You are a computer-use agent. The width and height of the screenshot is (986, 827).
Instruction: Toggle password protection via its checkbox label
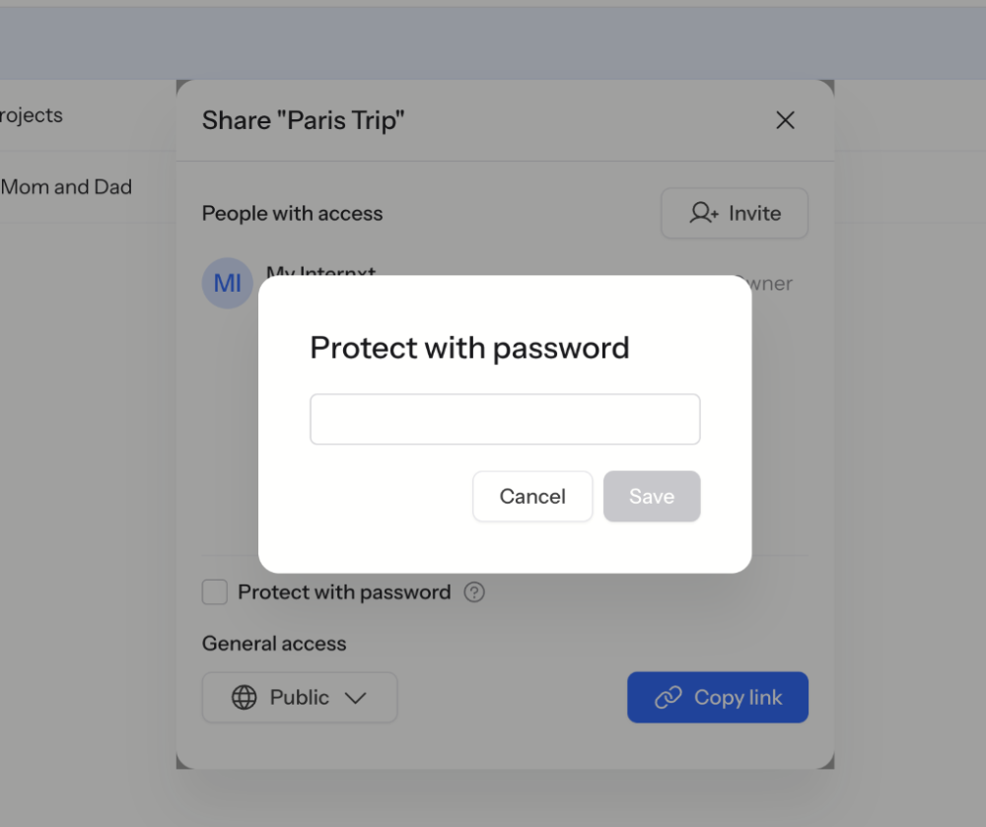[344, 592]
